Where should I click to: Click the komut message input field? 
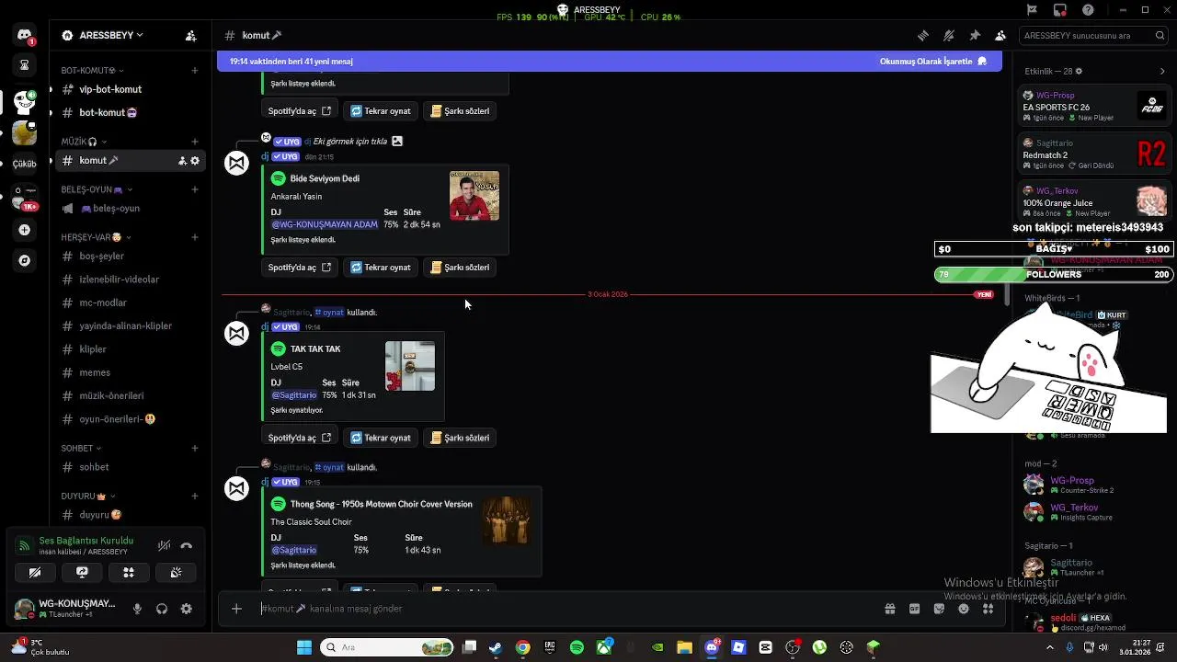(566, 609)
